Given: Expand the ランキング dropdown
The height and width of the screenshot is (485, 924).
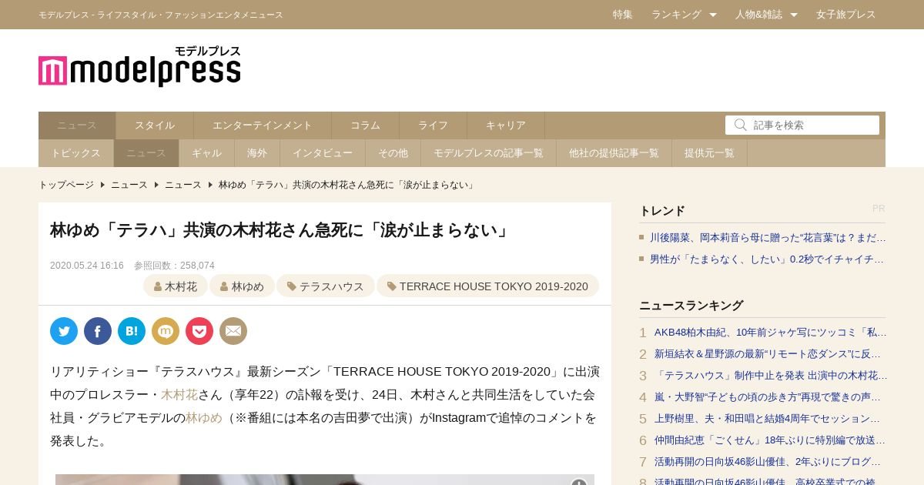Looking at the screenshot, I should 684,15.
